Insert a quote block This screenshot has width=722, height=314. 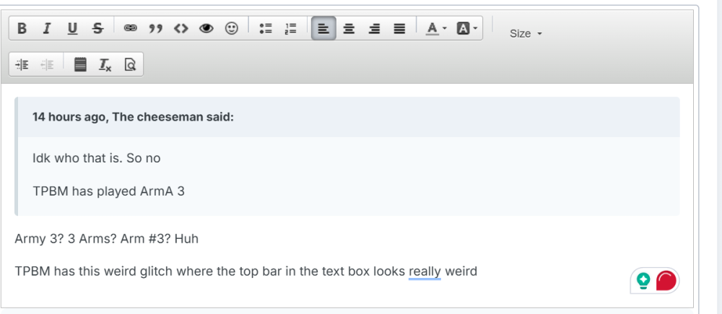(x=156, y=29)
